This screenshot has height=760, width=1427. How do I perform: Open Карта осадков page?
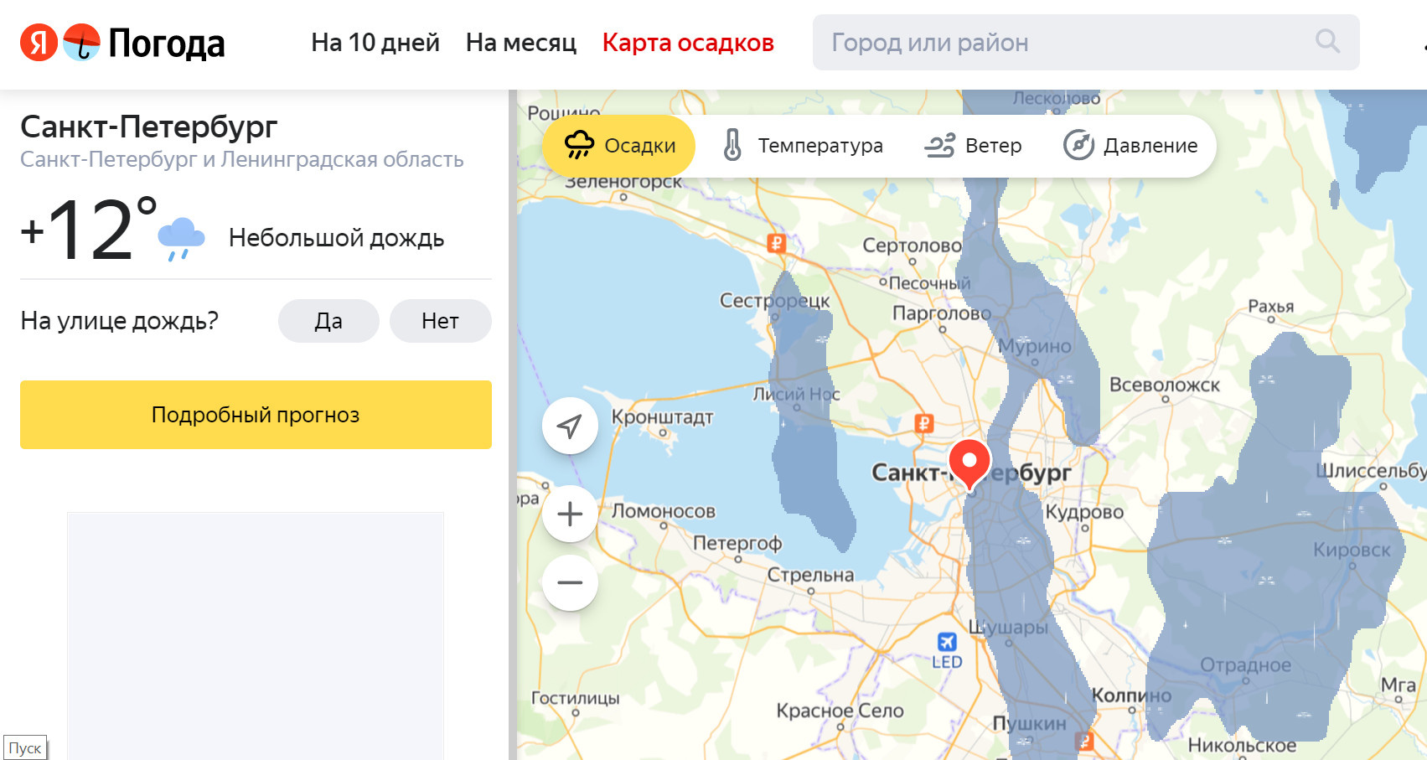(x=688, y=42)
